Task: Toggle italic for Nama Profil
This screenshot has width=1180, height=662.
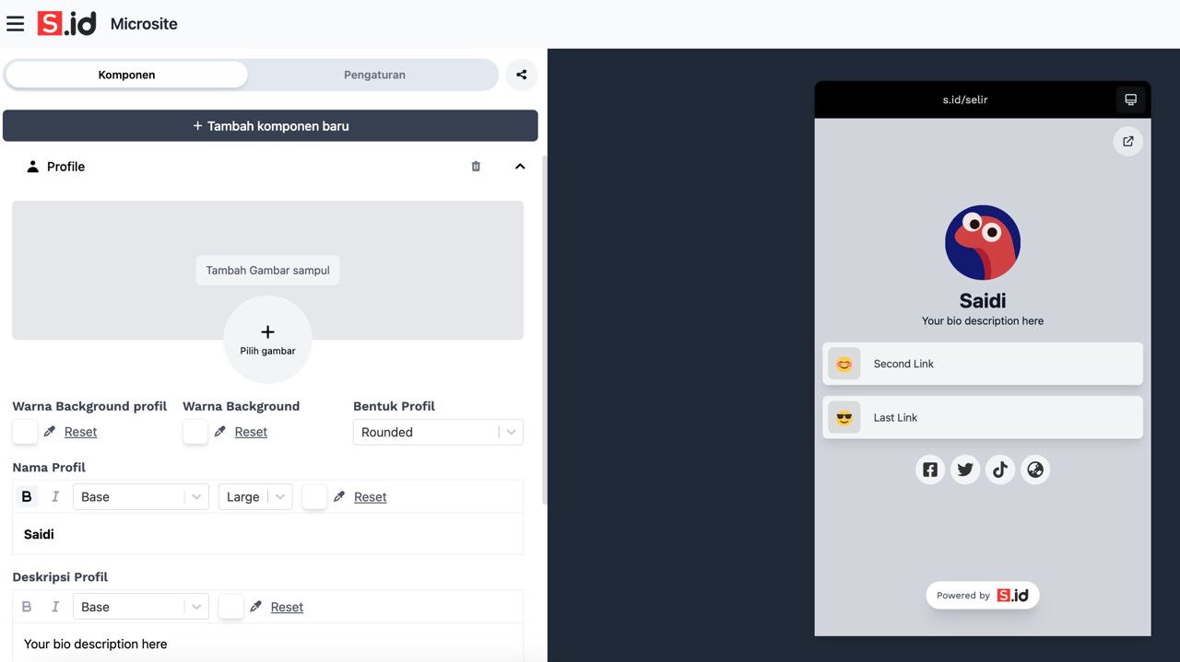Action: coord(55,497)
